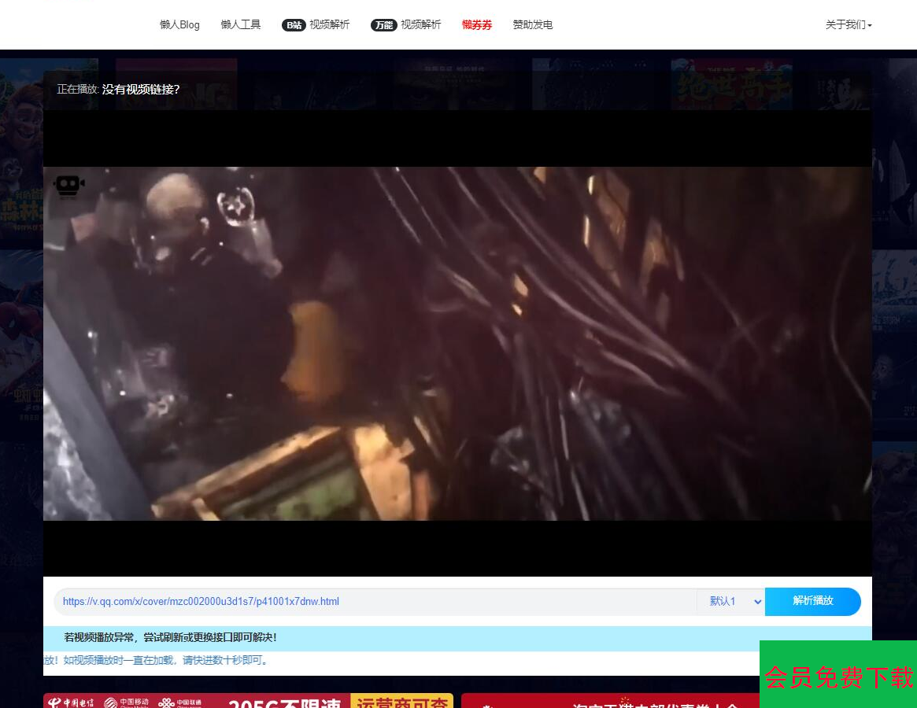Screen dimensions: 917x708
Task: Click the robot camera icon on video
Action: pos(68,186)
